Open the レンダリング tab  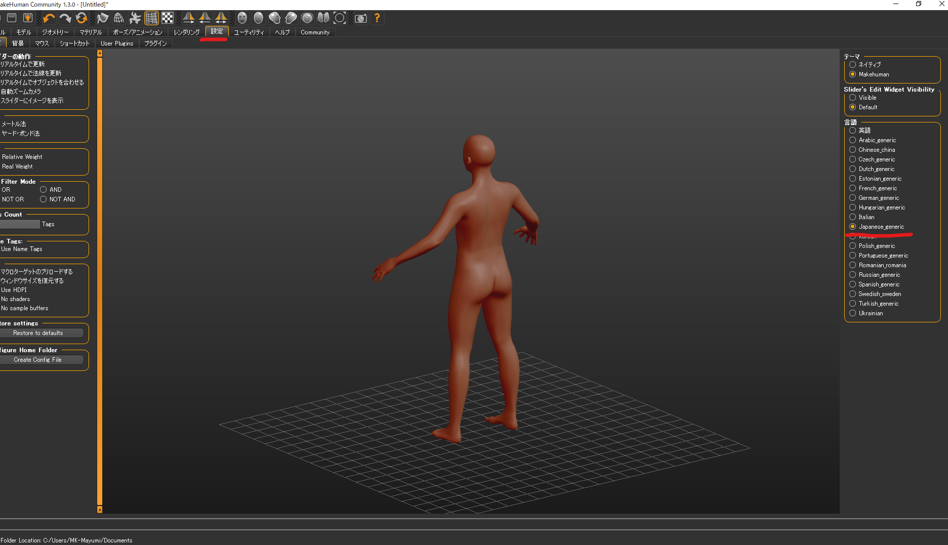(x=187, y=32)
